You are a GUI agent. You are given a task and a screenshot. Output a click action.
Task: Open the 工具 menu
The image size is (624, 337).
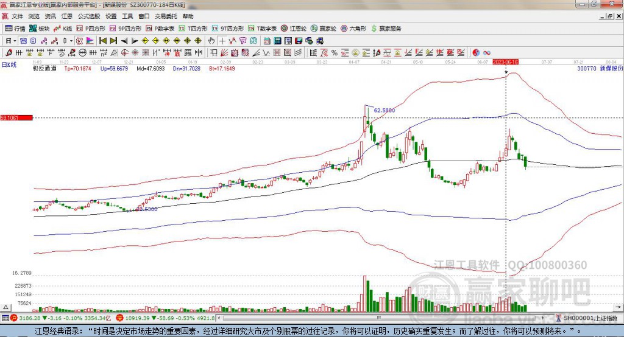127,16
